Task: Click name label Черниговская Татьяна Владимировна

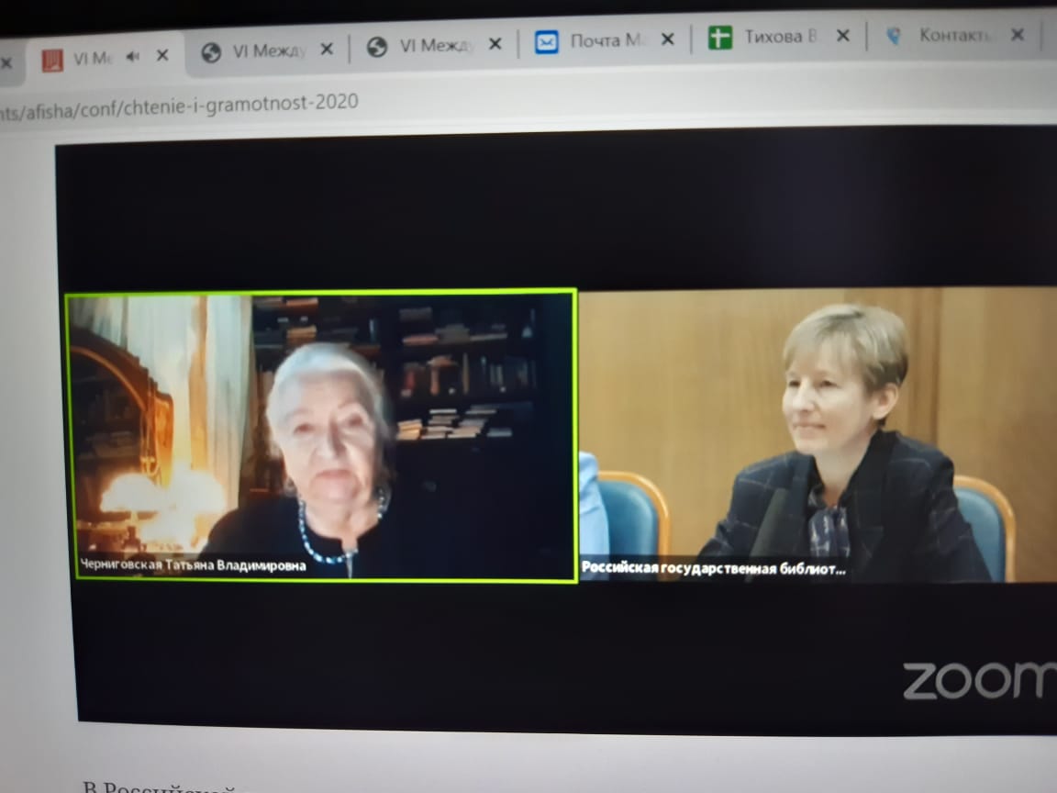Action: (x=193, y=566)
